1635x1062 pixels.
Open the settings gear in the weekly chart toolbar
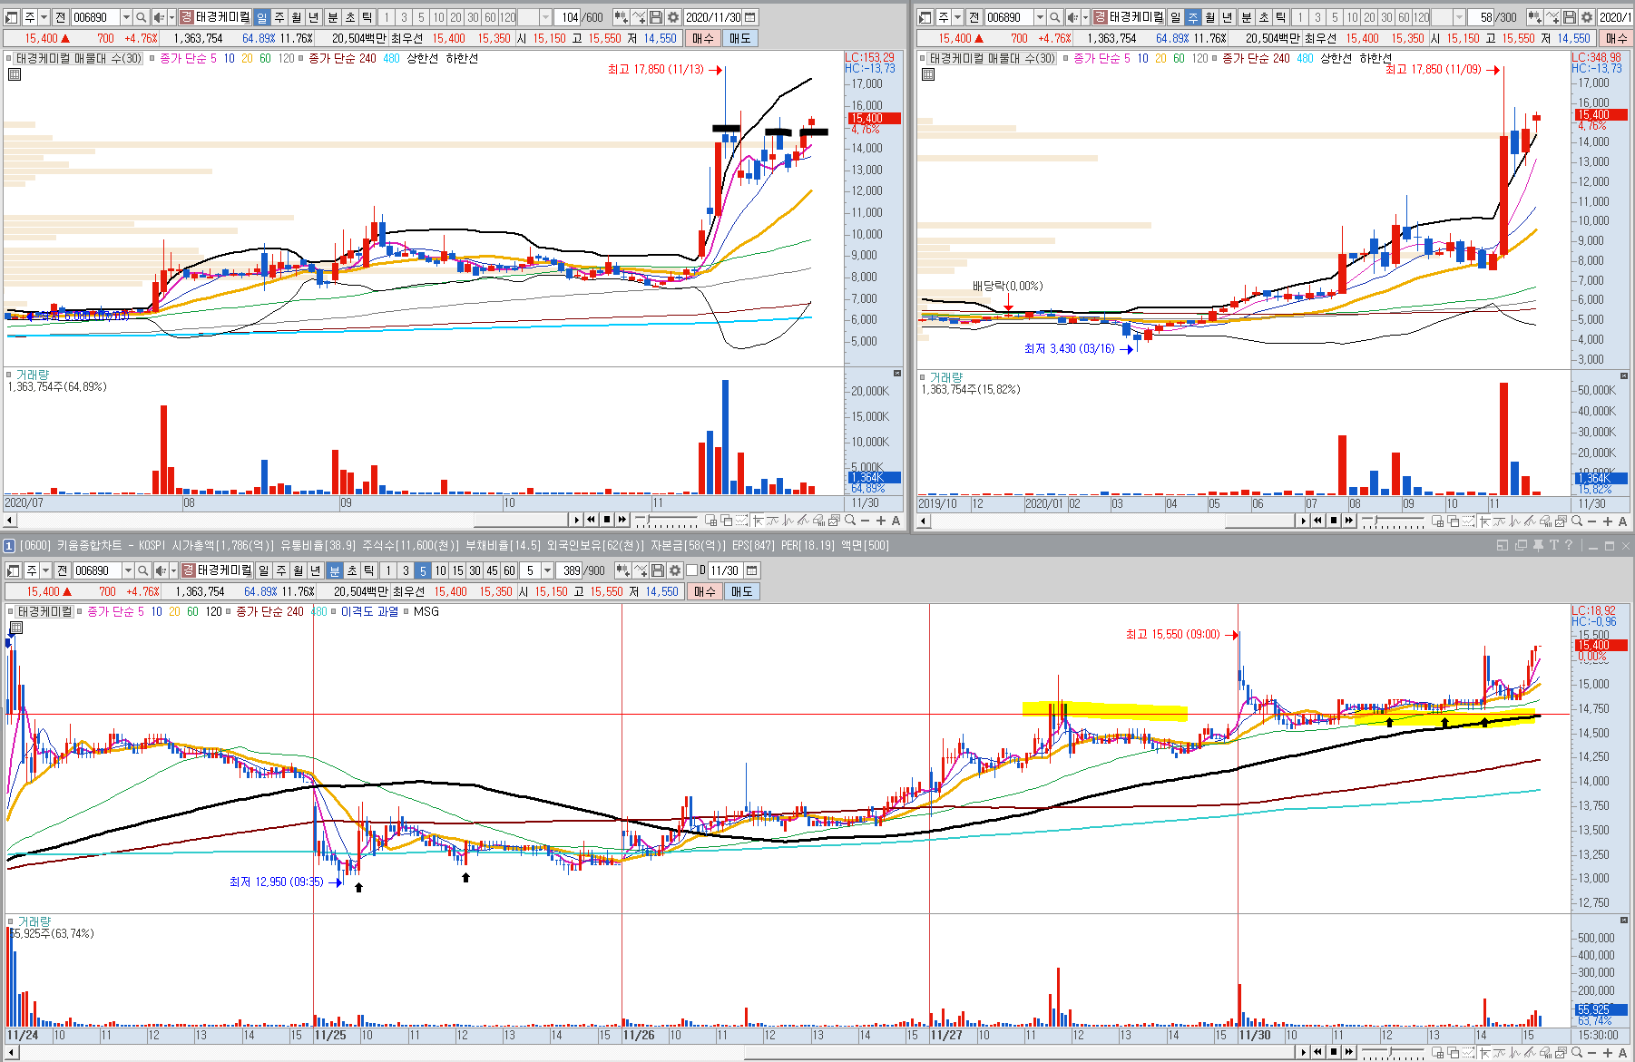coord(1586,17)
